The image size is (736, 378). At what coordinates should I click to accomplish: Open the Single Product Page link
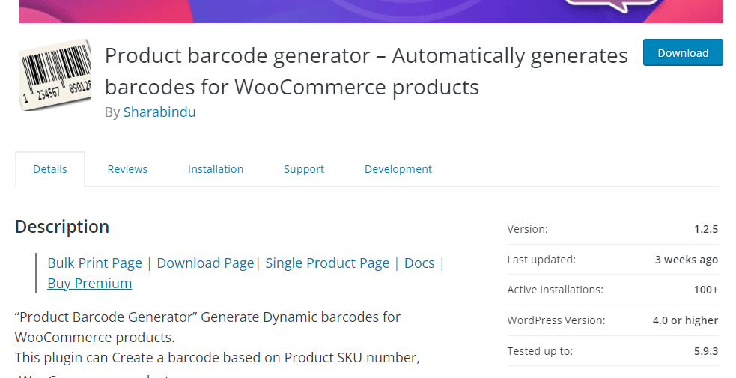[327, 263]
